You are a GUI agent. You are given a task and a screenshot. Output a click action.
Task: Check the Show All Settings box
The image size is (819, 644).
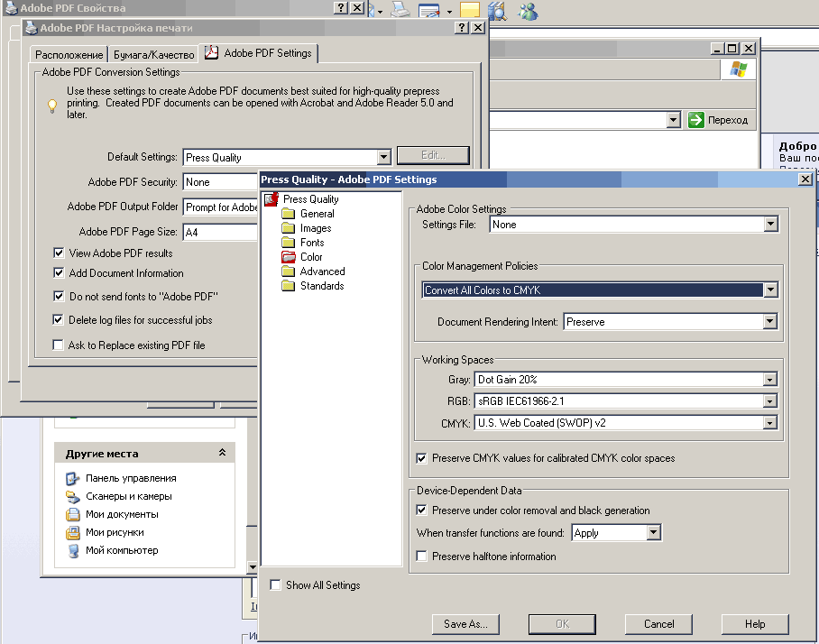[x=275, y=585]
